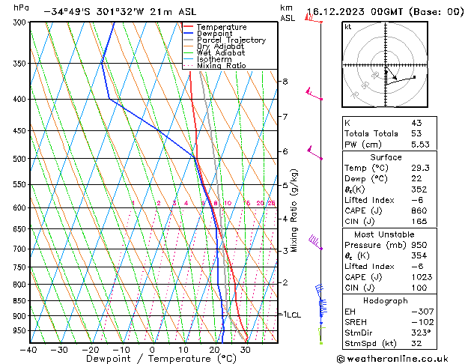Click the '400' pressure level label
This screenshot has width=471, height=364.
click(x=21, y=99)
